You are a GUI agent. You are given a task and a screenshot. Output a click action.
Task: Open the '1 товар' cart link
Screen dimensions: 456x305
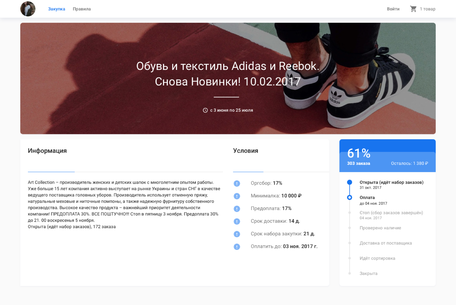tap(427, 9)
